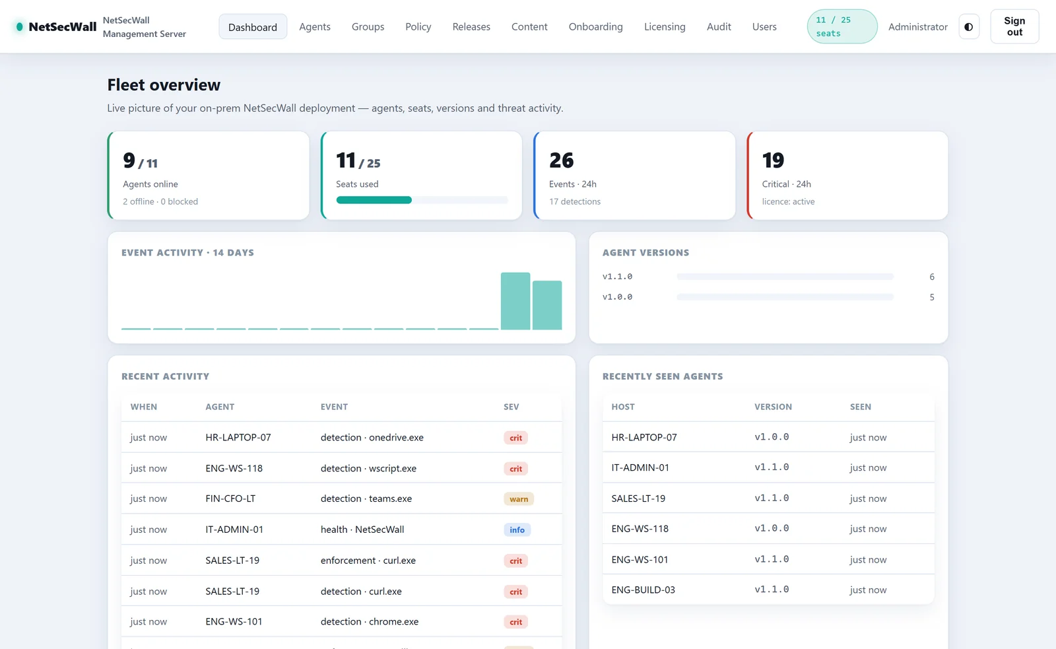Toggle the dark/light theme icon
The width and height of the screenshot is (1056, 649).
tap(969, 27)
